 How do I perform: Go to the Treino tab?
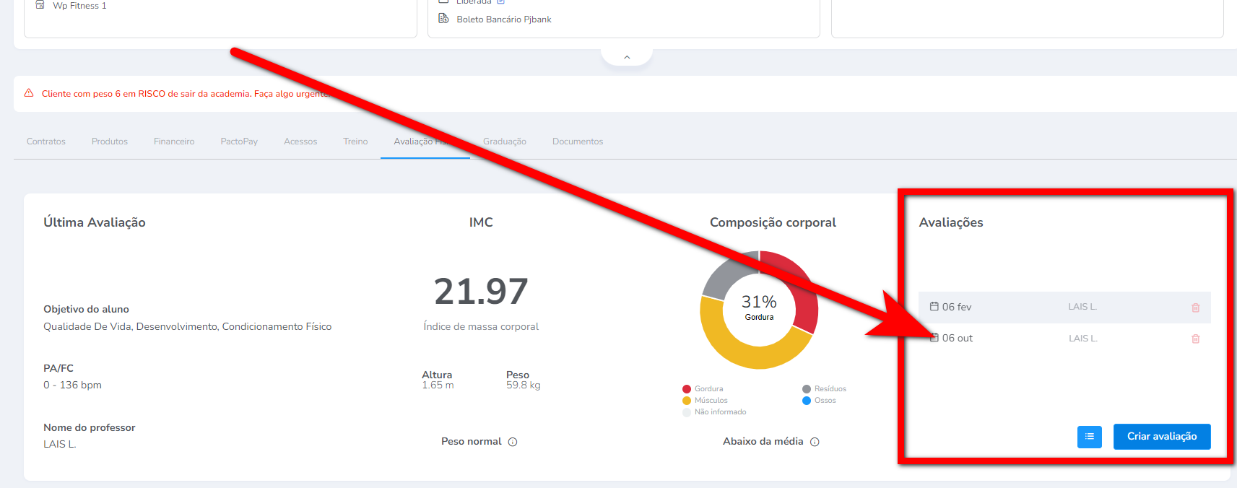pos(355,141)
